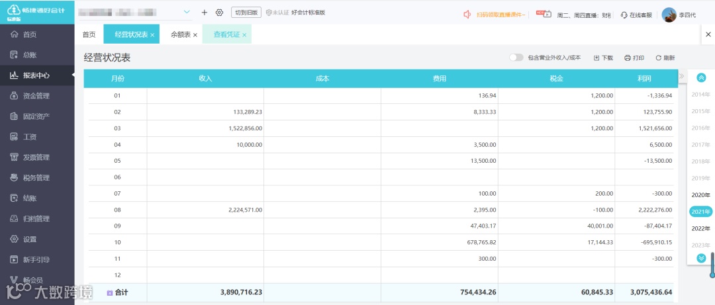Switch to the 首页 tab
The width and height of the screenshot is (715, 305).
point(89,34)
